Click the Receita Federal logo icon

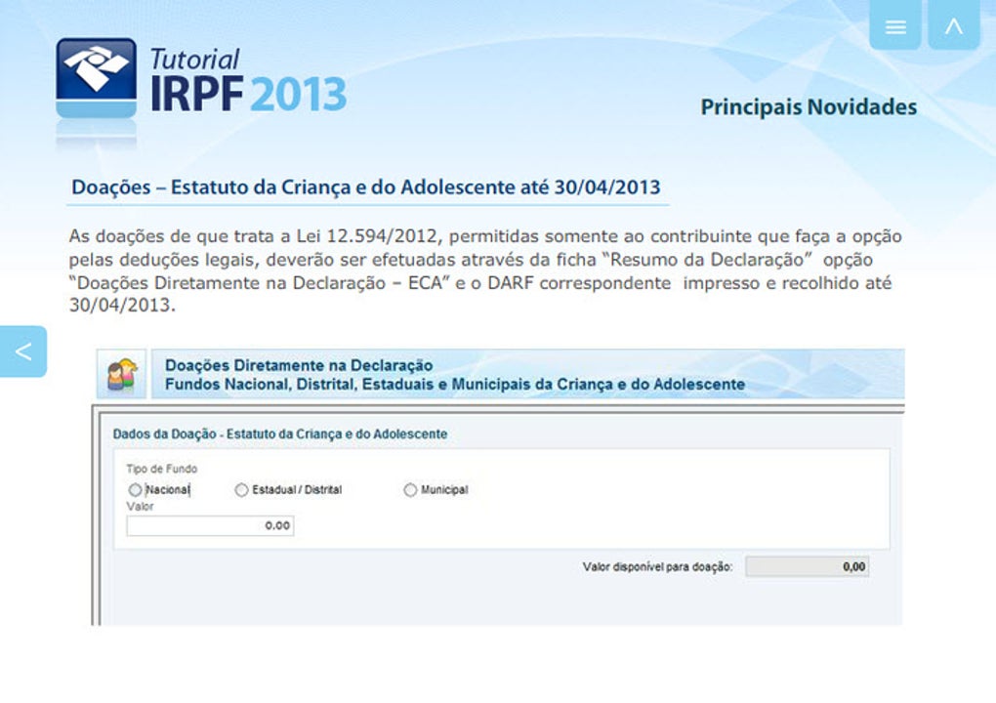[x=96, y=78]
